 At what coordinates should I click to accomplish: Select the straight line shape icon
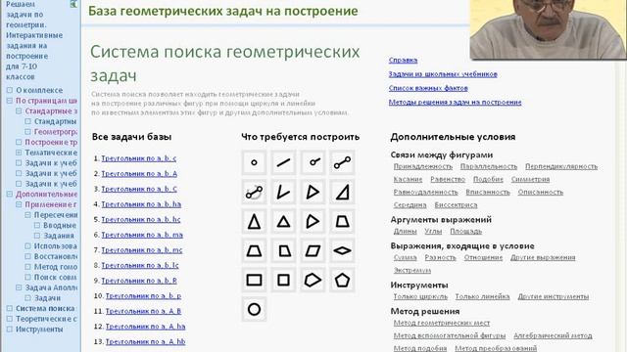coord(283,162)
